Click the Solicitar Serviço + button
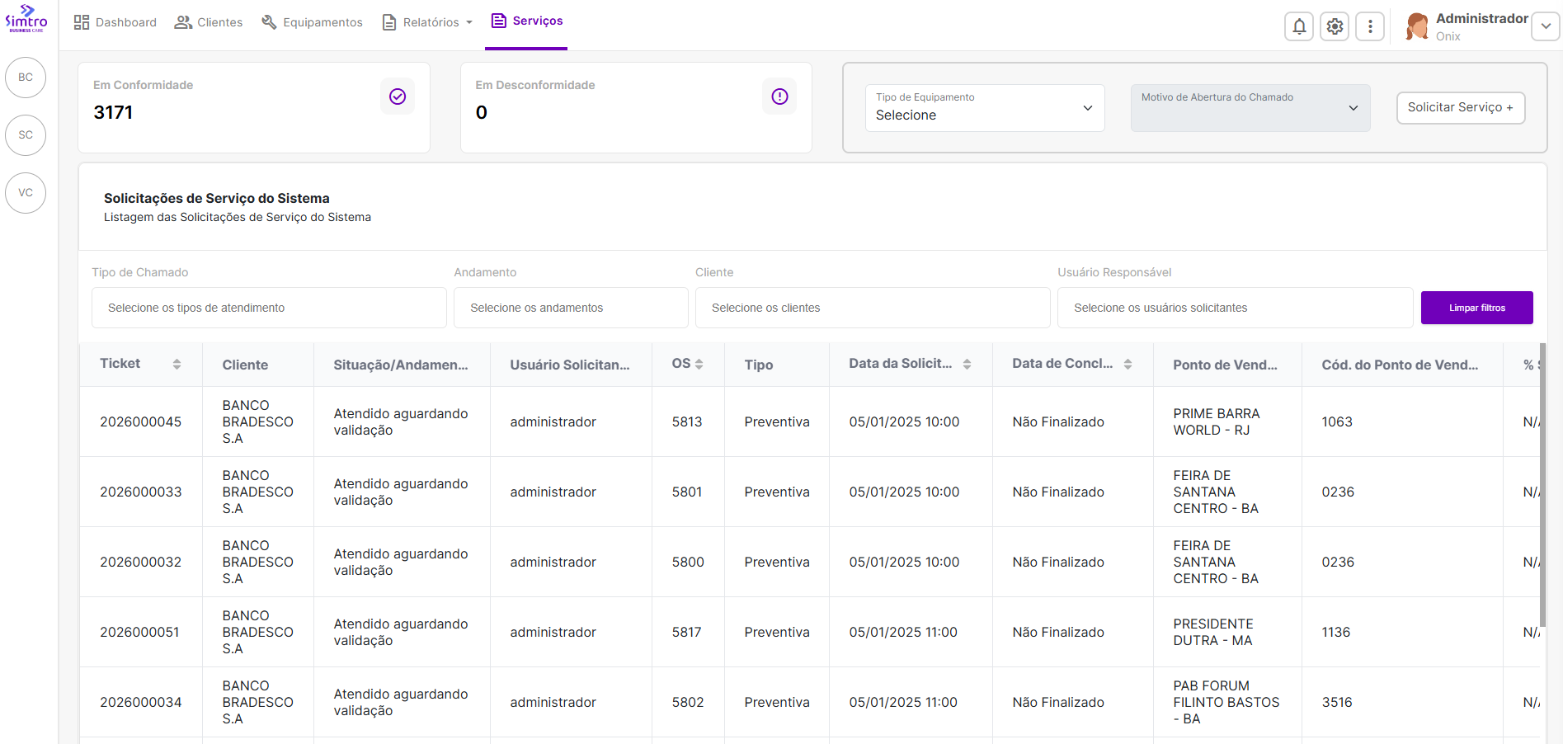Image resolution: width=1563 pixels, height=744 pixels. tap(1460, 107)
